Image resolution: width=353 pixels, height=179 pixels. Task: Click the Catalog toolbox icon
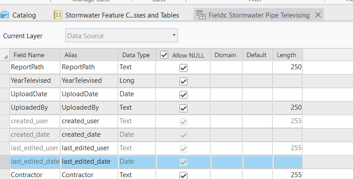5,15
